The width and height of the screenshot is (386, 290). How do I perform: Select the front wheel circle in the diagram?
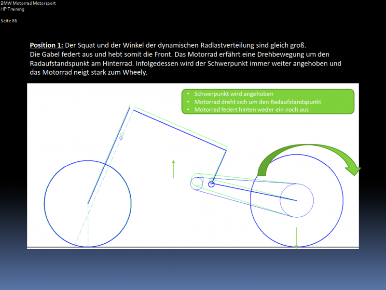(88, 202)
